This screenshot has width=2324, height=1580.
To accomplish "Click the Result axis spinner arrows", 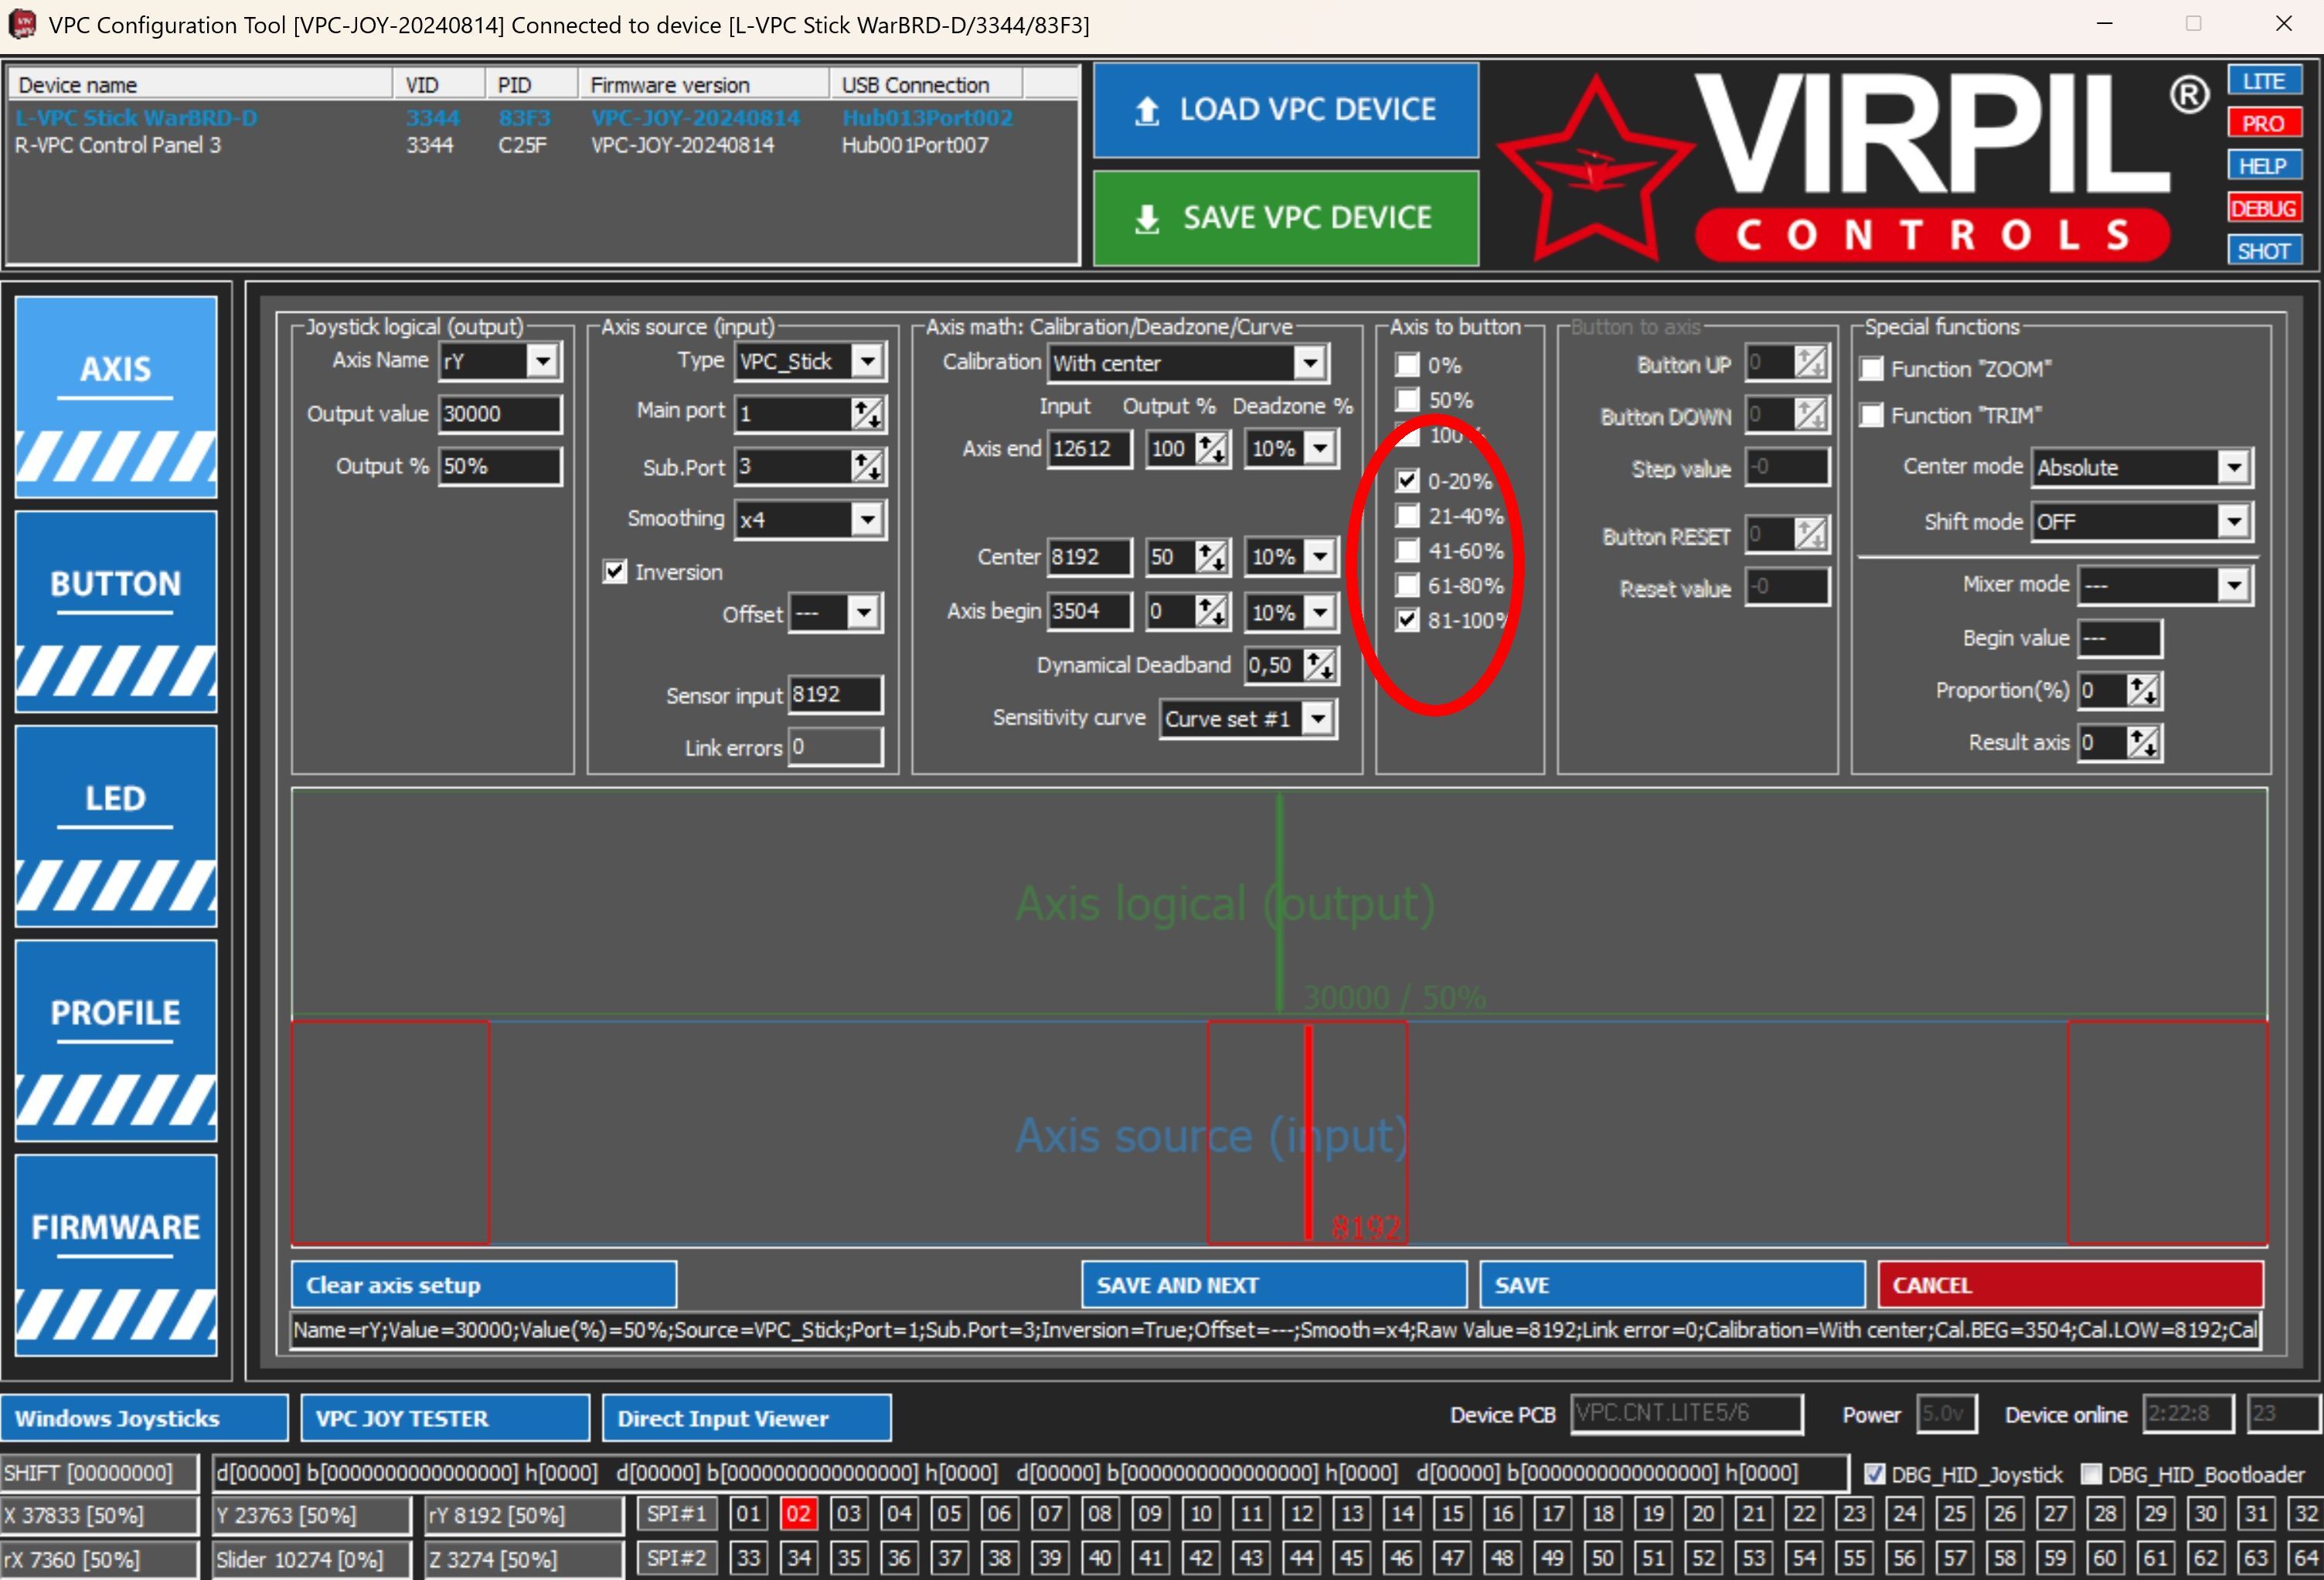I will pos(2143,742).
